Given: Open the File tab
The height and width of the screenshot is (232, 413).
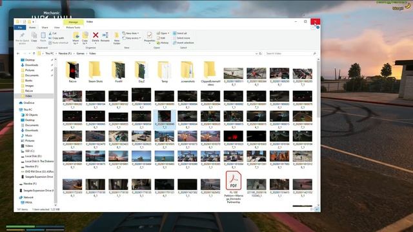Looking at the screenshot, I should (x=20, y=27).
